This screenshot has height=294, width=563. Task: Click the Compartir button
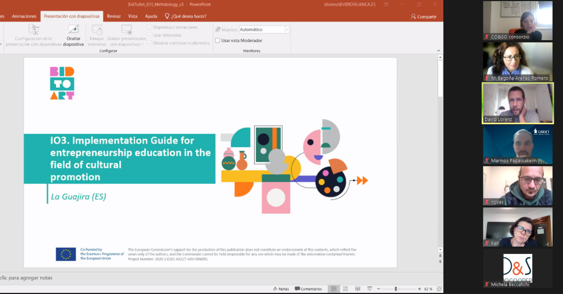point(423,17)
